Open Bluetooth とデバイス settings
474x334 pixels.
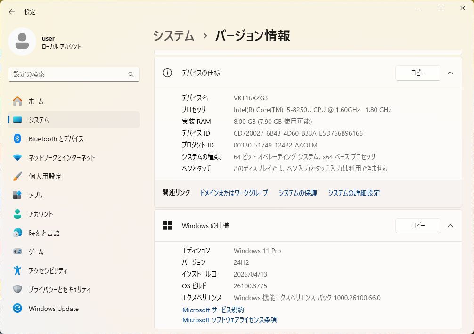point(74,139)
